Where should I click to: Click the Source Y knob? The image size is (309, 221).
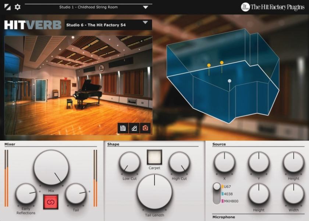[259, 162]
